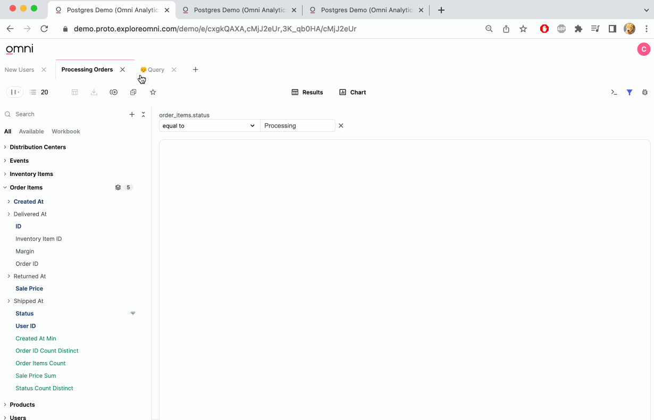Open browser extensions puzzle icon

(578, 29)
